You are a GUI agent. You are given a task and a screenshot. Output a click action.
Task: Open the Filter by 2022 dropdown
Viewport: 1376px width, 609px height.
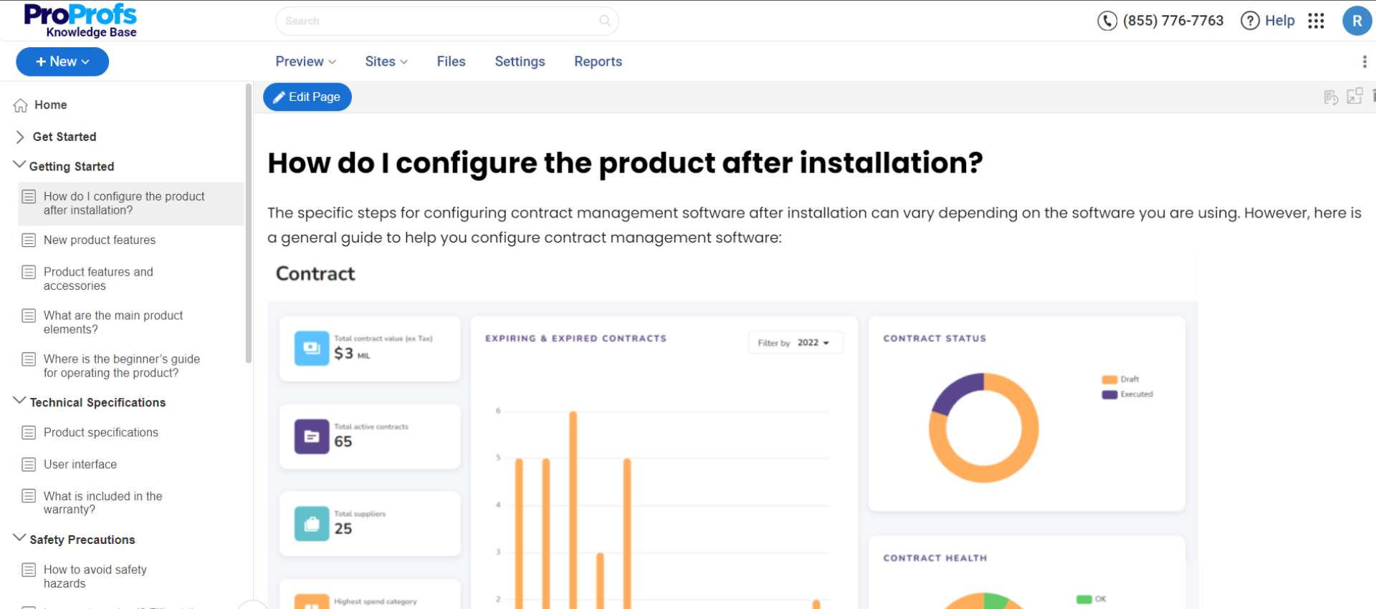click(x=795, y=343)
